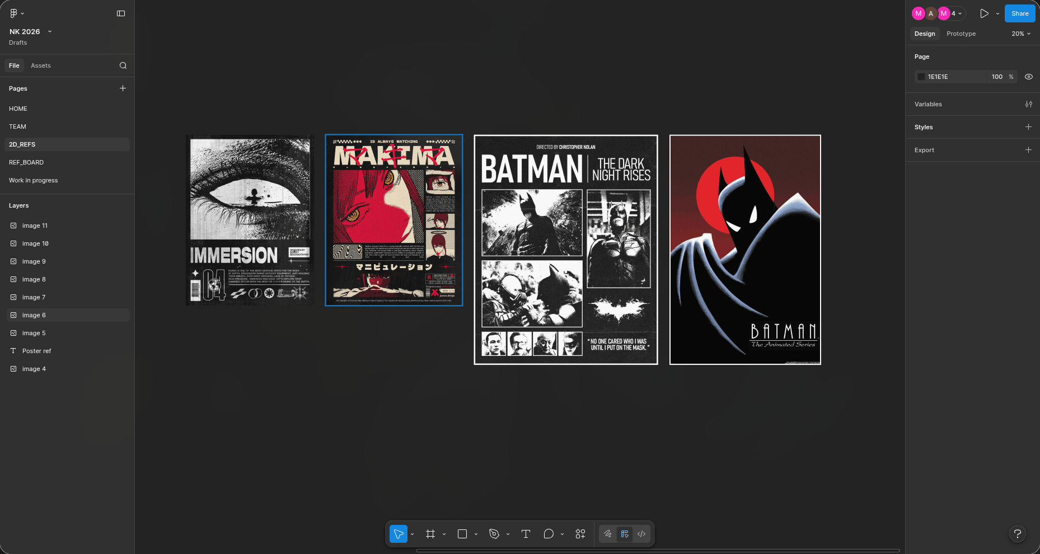The width and height of the screenshot is (1040, 554).
Task: Expand the Comment tool options chevron
Action: pyautogui.click(x=563, y=534)
